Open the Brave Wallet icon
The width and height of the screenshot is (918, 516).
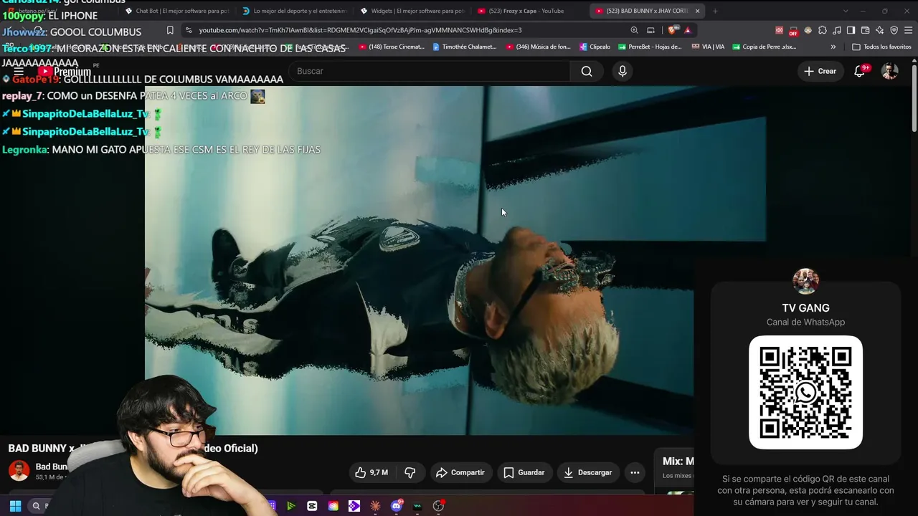point(866,30)
